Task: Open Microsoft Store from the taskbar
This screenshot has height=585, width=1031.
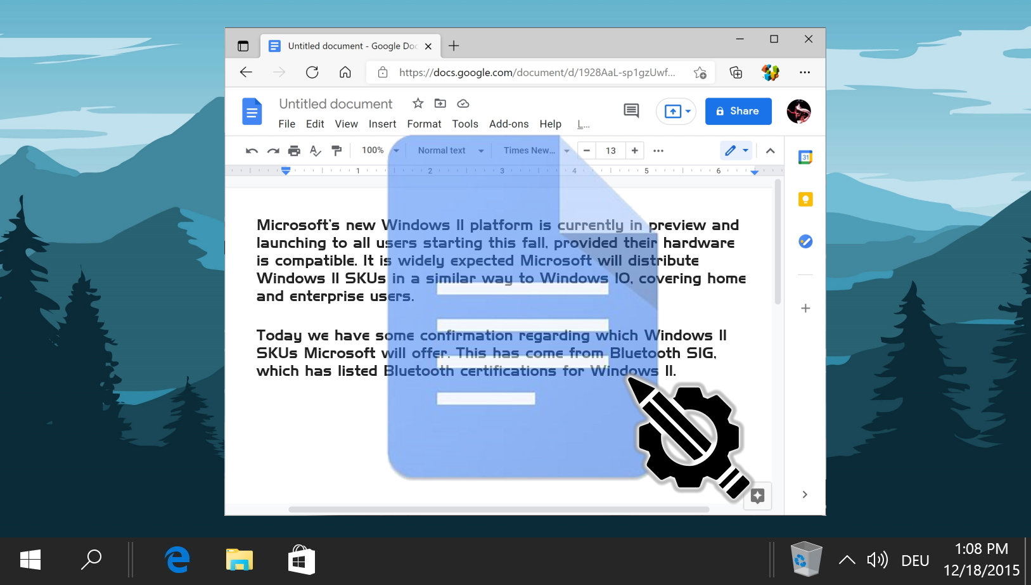Action: 302,560
